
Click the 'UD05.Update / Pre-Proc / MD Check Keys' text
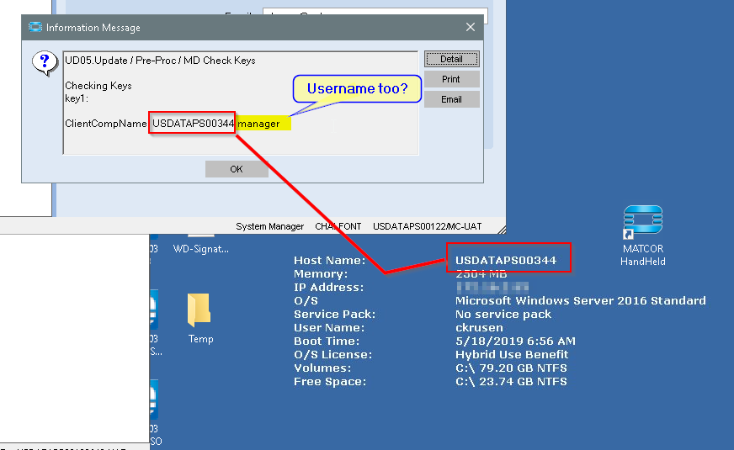click(x=160, y=61)
